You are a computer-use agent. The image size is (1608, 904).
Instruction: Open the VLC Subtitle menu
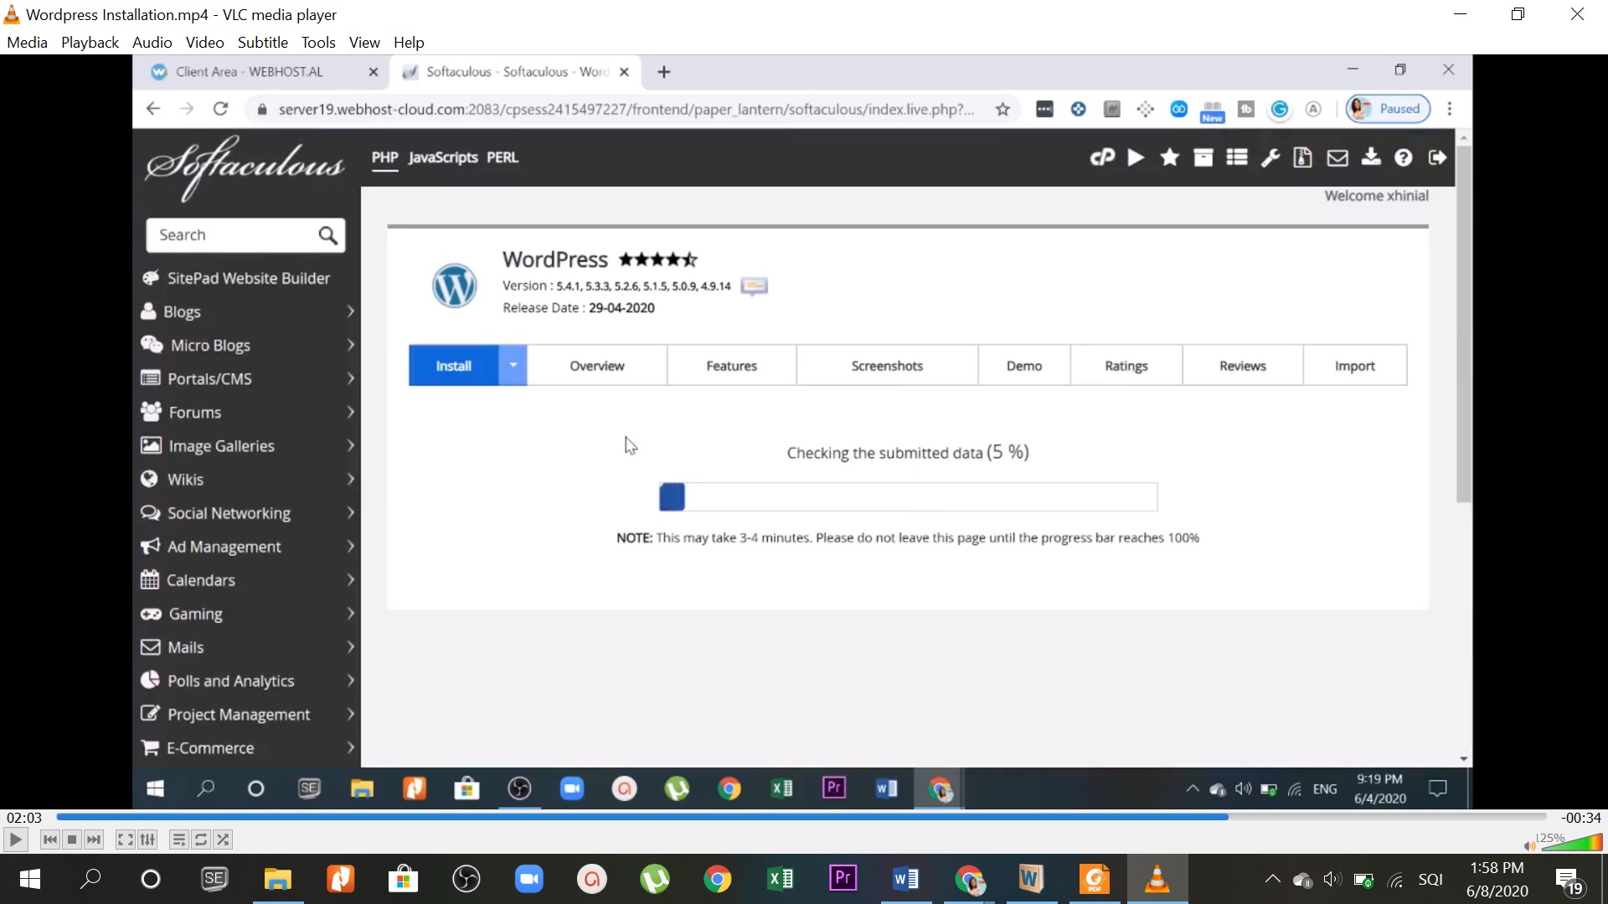262,42
